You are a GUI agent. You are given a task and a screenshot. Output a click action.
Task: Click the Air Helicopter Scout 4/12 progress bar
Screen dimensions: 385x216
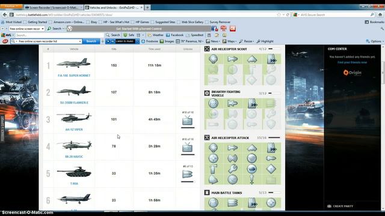274,49
